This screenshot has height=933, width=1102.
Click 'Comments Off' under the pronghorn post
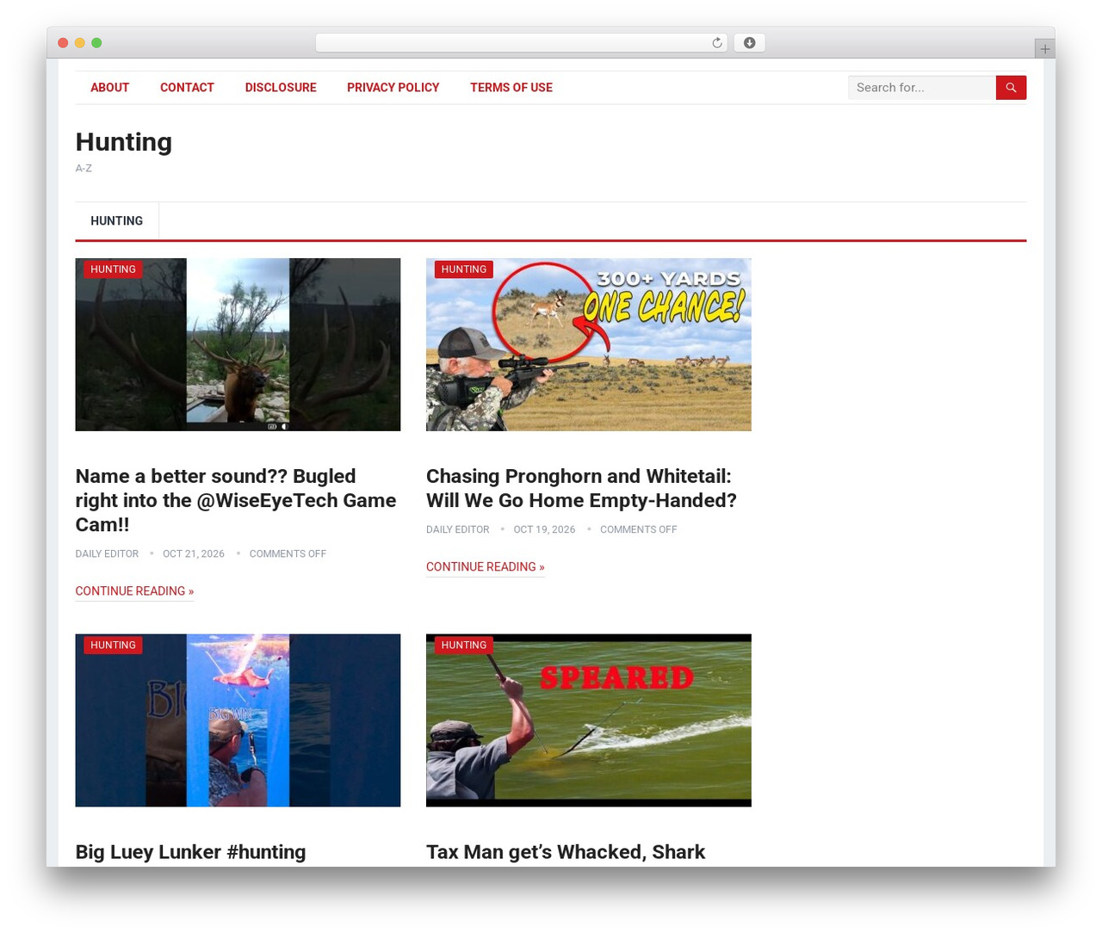tap(639, 530)
